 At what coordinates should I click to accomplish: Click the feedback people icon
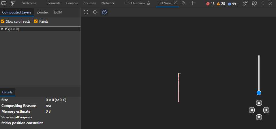(x=245, y=3)
